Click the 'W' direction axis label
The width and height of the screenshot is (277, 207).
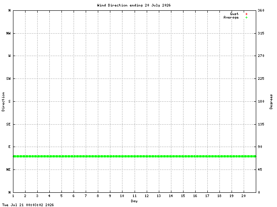(10, 56)
